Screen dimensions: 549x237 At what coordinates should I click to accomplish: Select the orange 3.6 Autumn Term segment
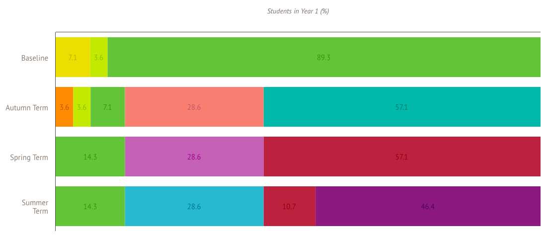[x=64, y=107]
